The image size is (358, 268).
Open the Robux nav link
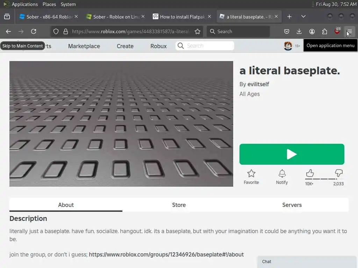tap(158, 46)
